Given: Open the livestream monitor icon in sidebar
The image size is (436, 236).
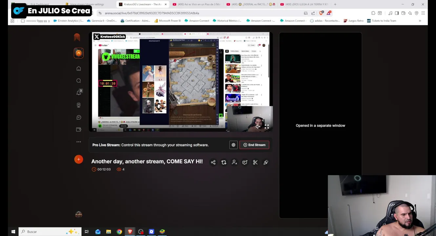Looking at the screenshot, I should click(79, 105).
